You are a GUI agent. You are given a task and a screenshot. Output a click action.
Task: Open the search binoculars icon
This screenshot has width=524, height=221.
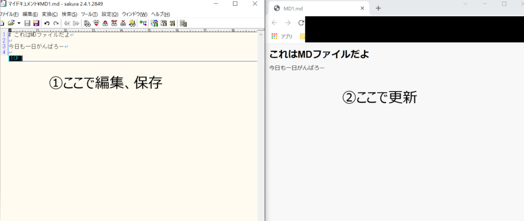87,23
